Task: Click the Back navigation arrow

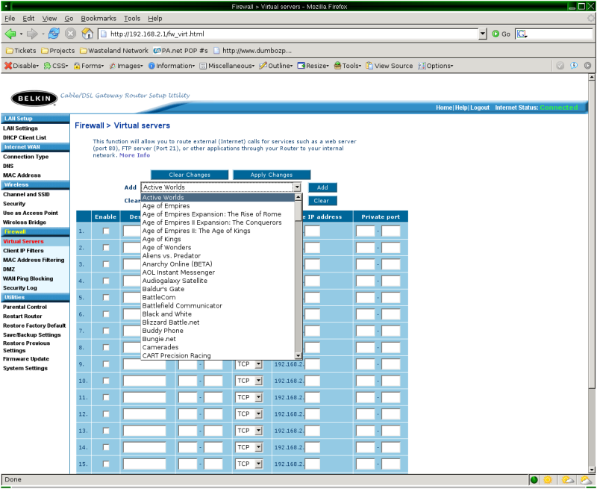Action: click(10, 34)
